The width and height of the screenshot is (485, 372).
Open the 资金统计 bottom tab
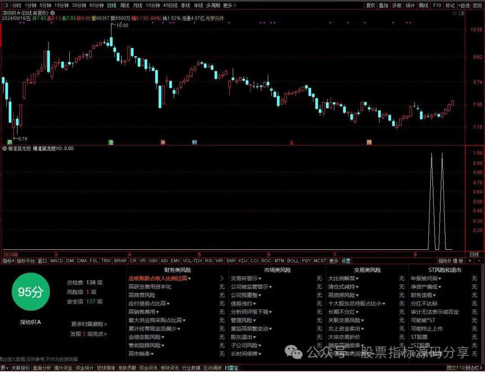click(x=84, y=368)
